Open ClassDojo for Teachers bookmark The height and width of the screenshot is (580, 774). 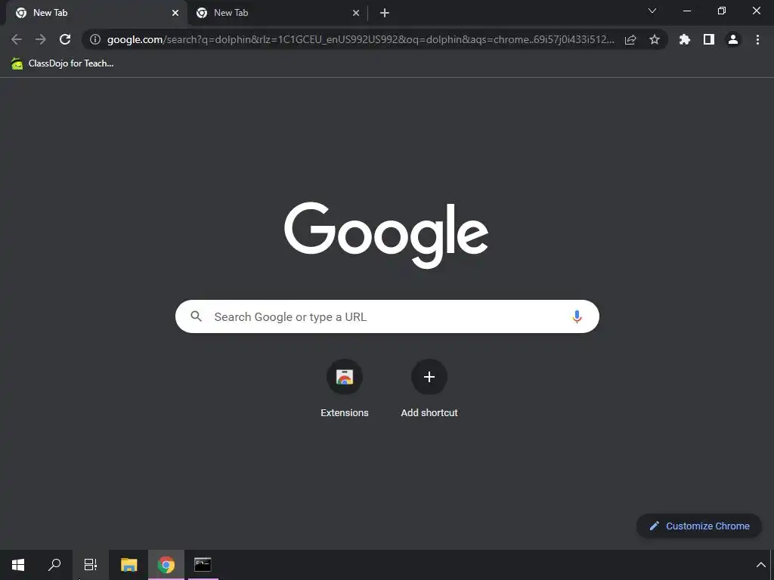63,63
